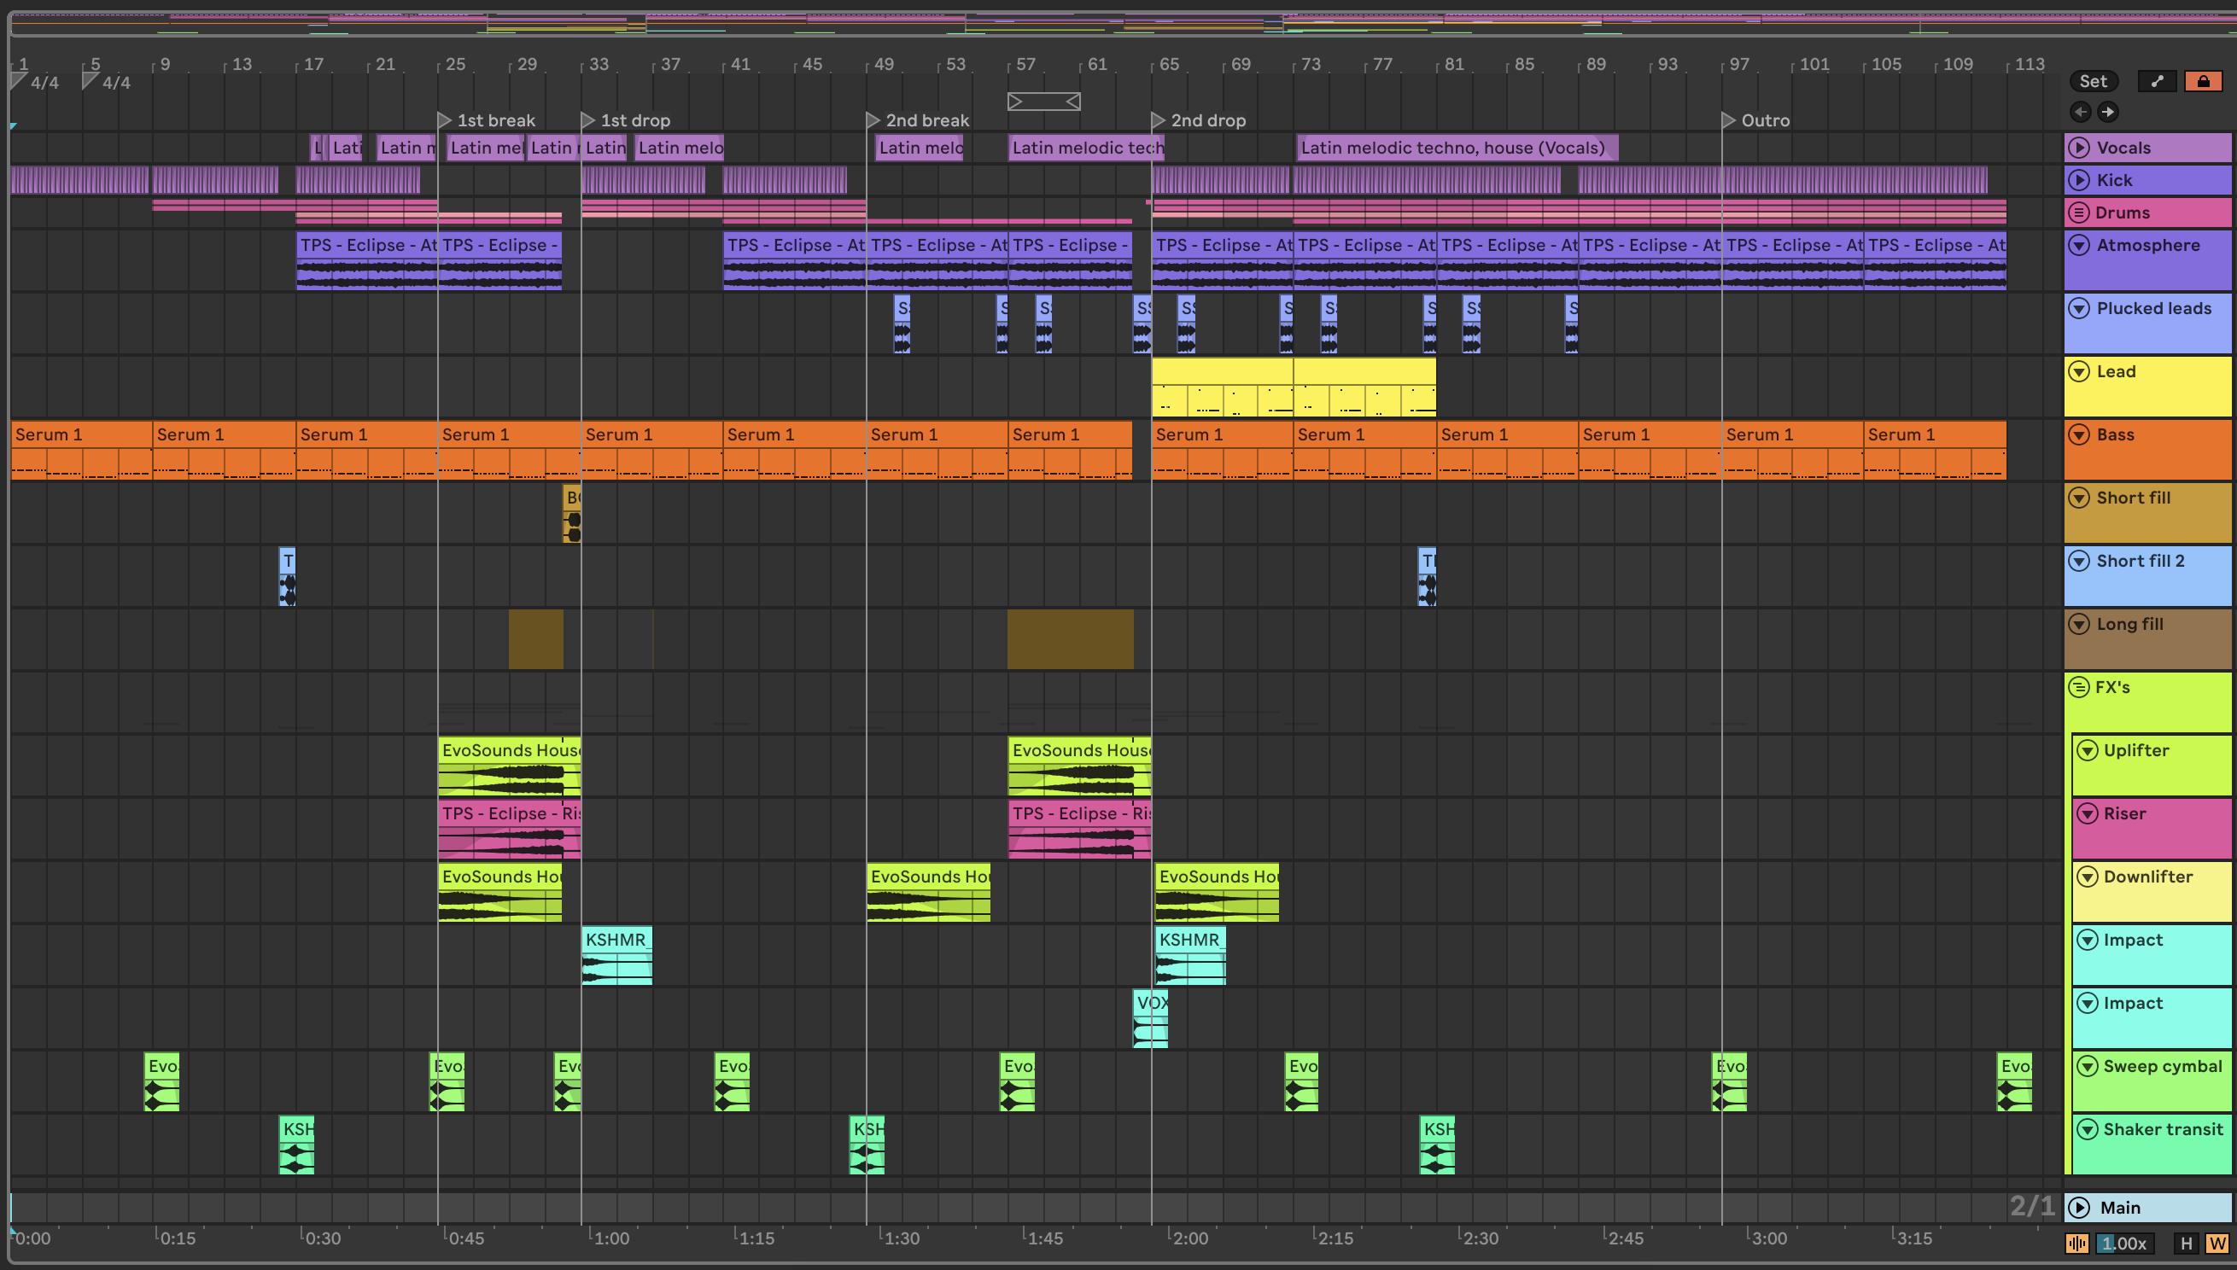
Task: Jump to the 2nd drop locator
Action: point(1159,120)
